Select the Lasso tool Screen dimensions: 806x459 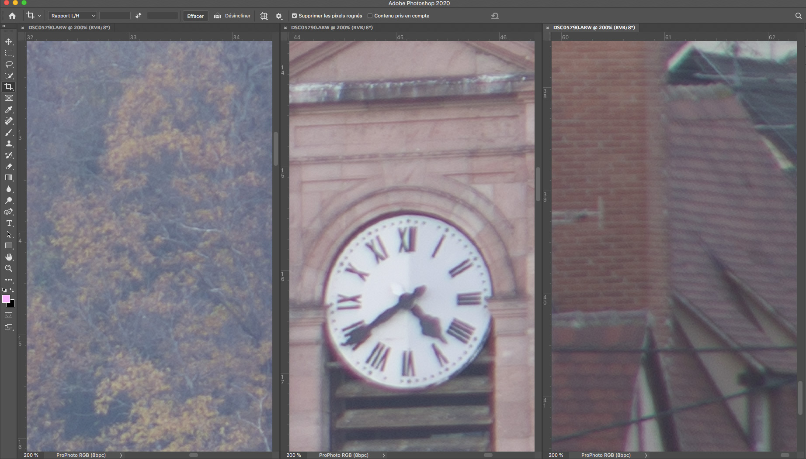[x=9, y=64]
